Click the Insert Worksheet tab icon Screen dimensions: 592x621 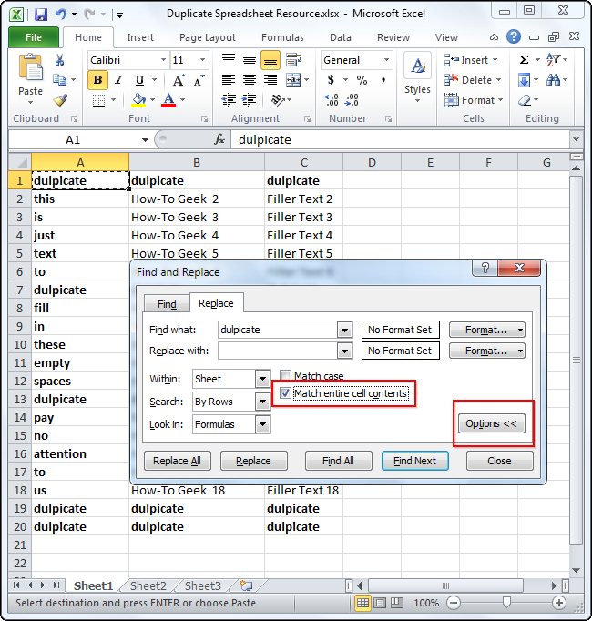246,585
